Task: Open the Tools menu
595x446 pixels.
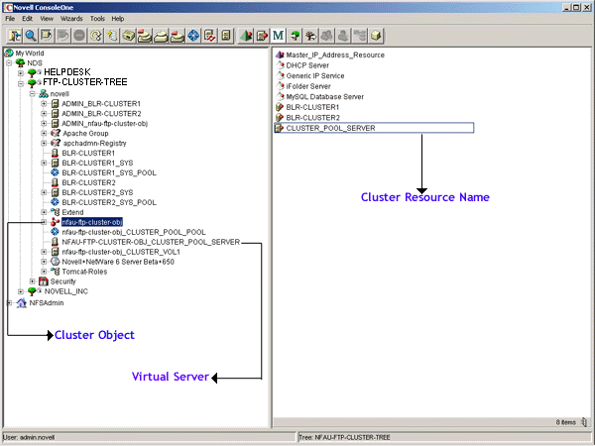Action: (x=97, y=19)
